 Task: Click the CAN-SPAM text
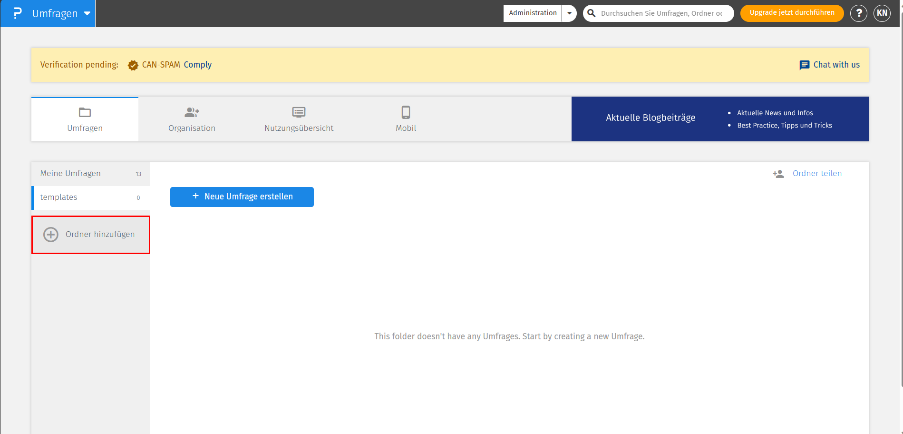[x=161, y=65]
